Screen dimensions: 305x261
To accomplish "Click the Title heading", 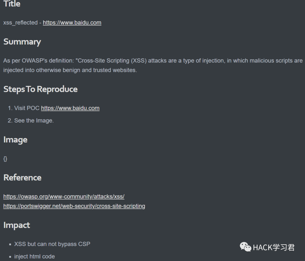I will pyautogui.click(x=12, y=4).
